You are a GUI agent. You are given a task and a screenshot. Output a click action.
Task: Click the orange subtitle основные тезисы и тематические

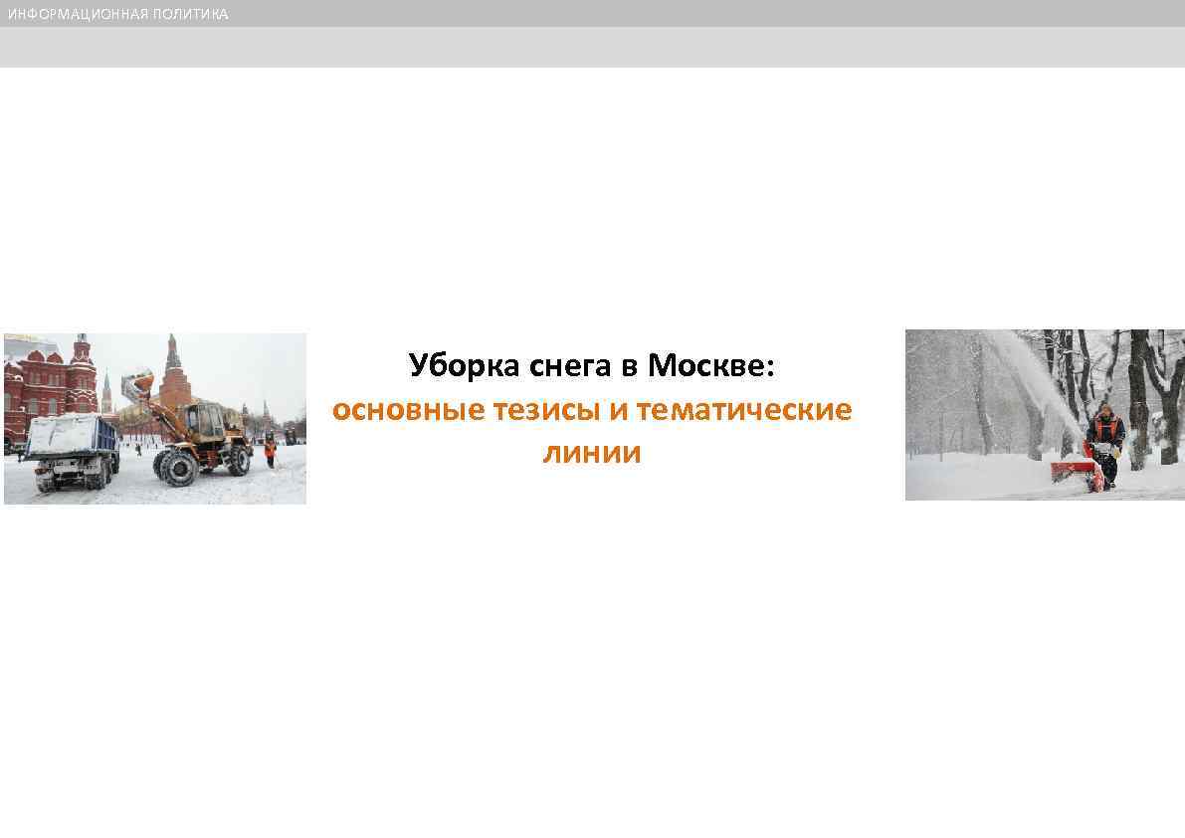tap(592, 410)
